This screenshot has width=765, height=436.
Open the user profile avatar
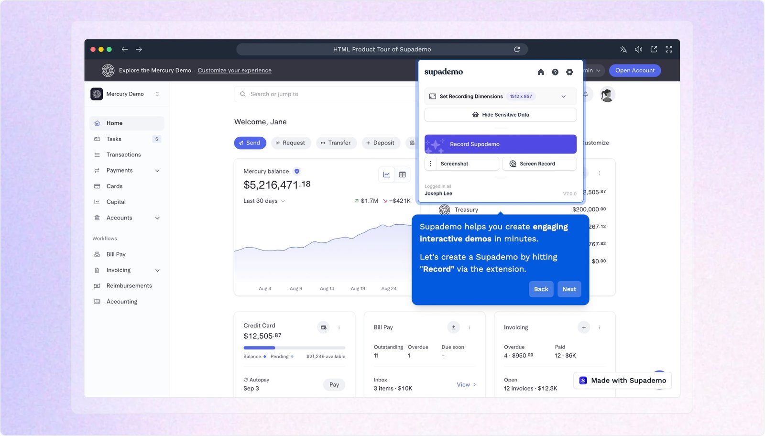coord(607,95)
